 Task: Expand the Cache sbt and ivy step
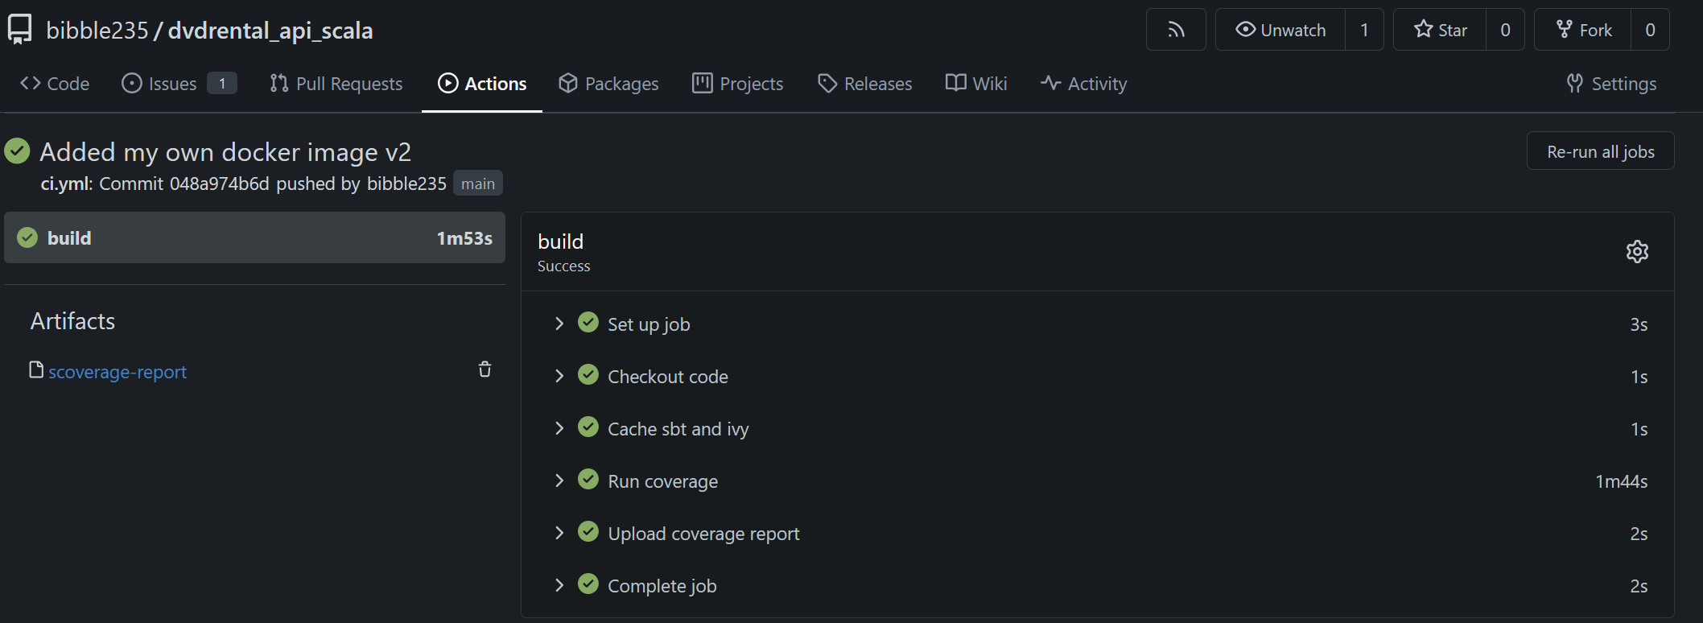pos(559,428)
